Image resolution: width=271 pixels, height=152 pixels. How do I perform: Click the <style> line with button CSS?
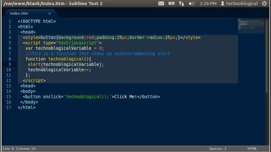(x=112, y=38)
